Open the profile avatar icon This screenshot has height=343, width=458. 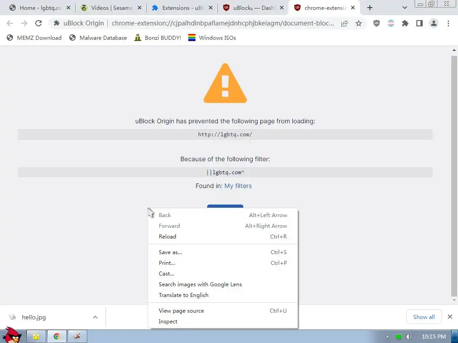click(x=434, y=23)
